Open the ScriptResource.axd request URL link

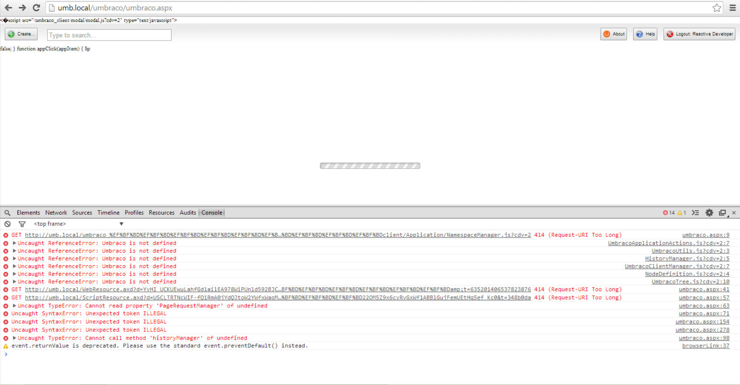(278, 297)
